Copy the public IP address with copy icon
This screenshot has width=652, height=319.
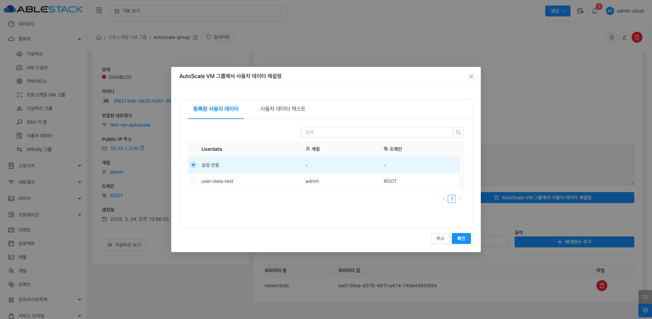click(142, 148)
